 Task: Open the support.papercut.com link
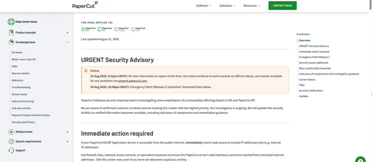point(133,81)
